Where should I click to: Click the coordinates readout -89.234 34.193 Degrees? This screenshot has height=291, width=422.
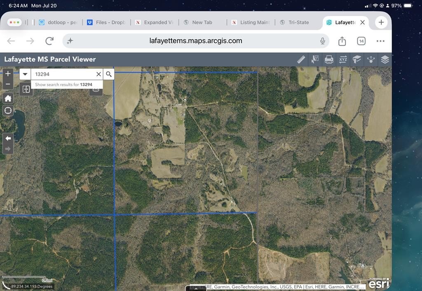coord(31,286)
